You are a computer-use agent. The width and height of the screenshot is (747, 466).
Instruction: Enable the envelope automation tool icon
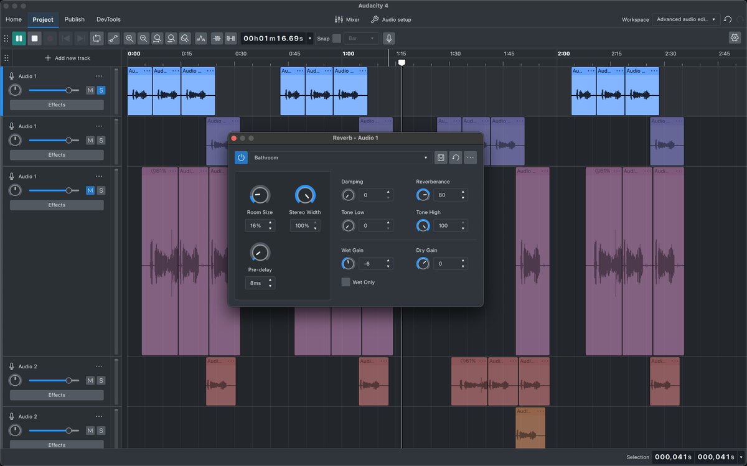113,39
